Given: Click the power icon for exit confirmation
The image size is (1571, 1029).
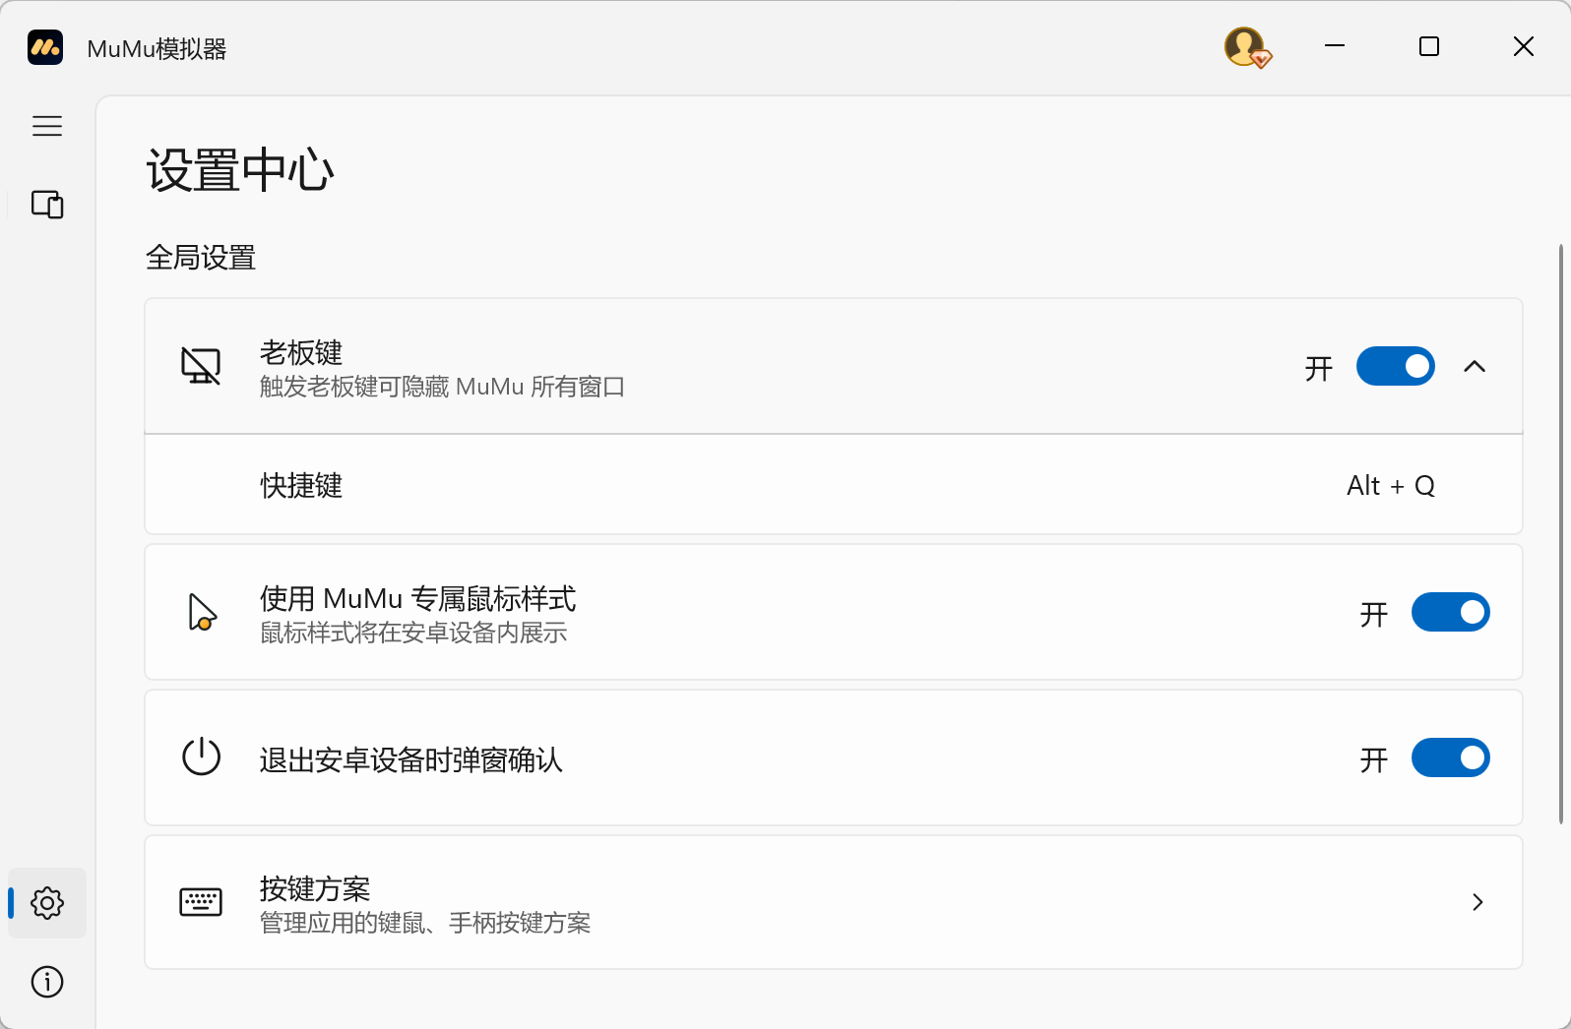Looking at the screenshot, I should pos(201,757).
